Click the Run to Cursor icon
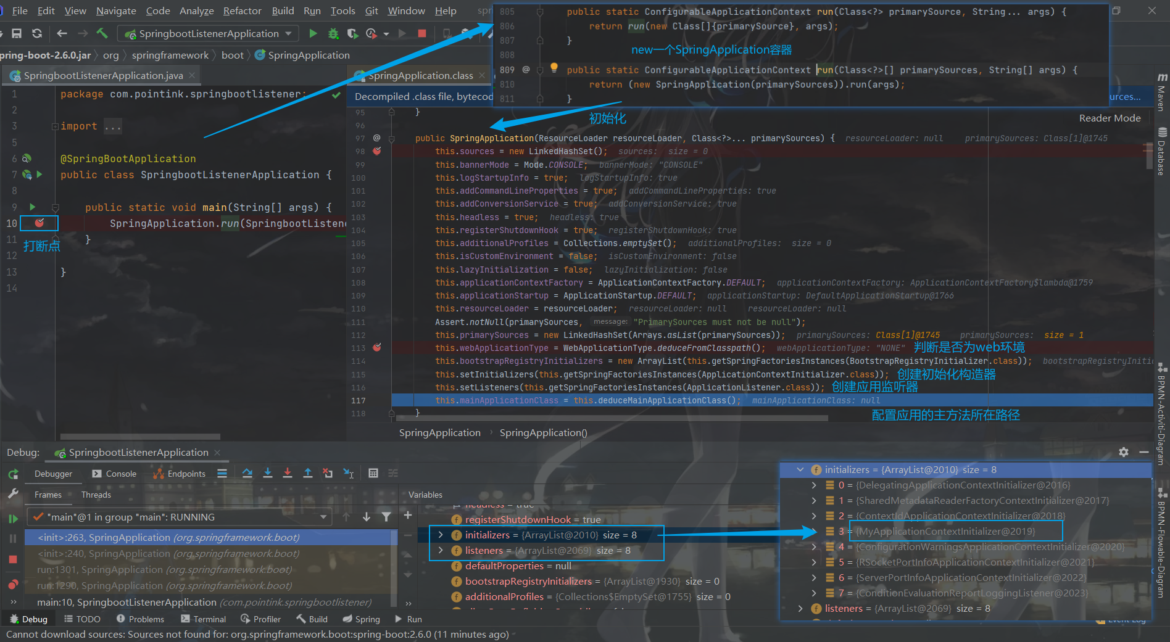This screenshot has width=1170, height=642. pyautogui.click(x=349, y=473)
